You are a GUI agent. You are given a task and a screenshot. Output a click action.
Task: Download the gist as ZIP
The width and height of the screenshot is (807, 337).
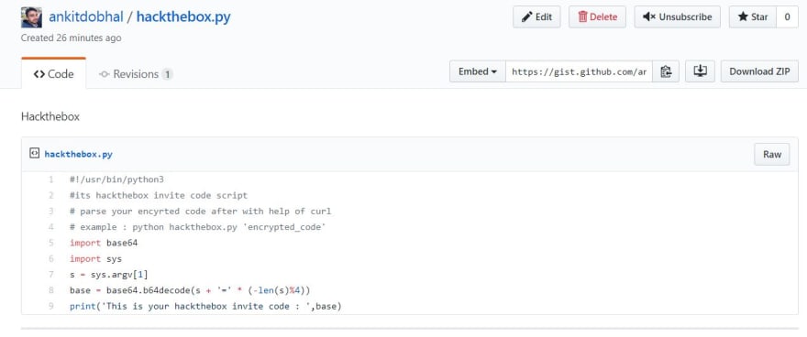(x=759, y=71)
